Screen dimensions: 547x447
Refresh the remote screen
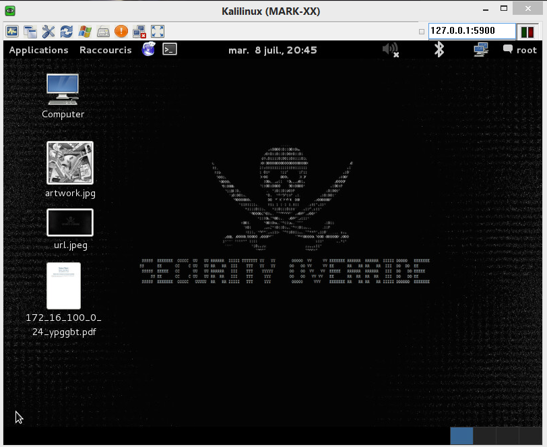tap(67, 32)
